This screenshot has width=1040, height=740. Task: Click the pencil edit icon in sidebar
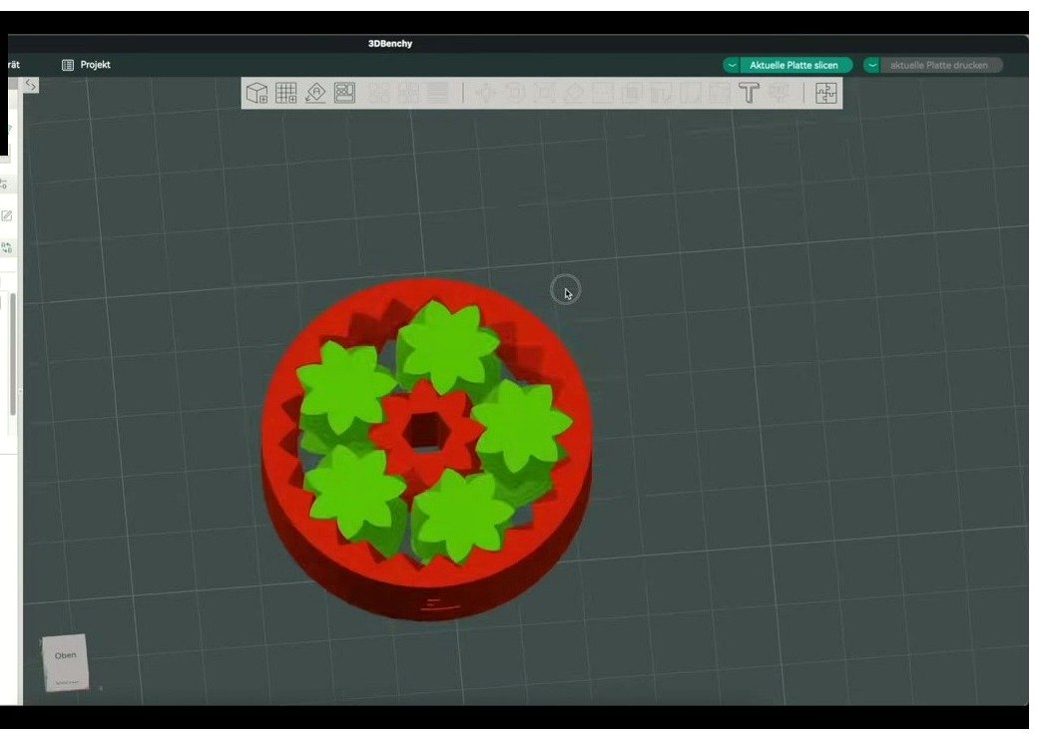click(7, 216)
